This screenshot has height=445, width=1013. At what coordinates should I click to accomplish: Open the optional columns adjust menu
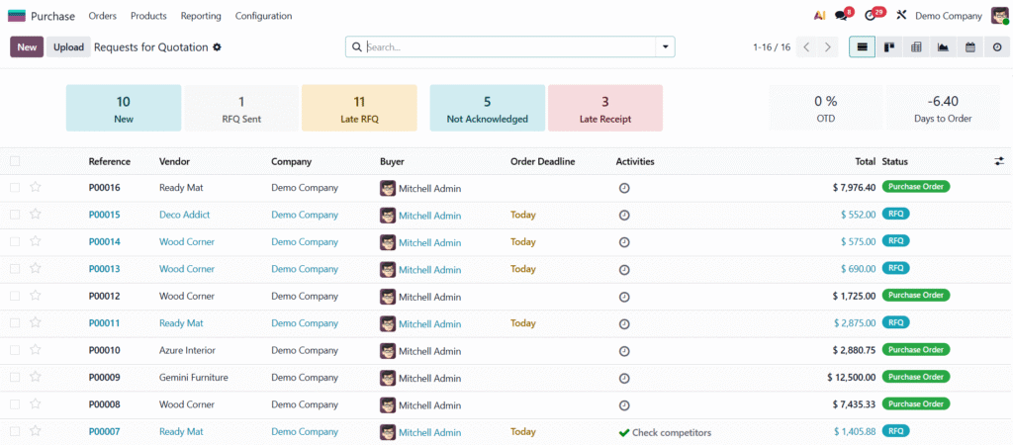point(998,161)
